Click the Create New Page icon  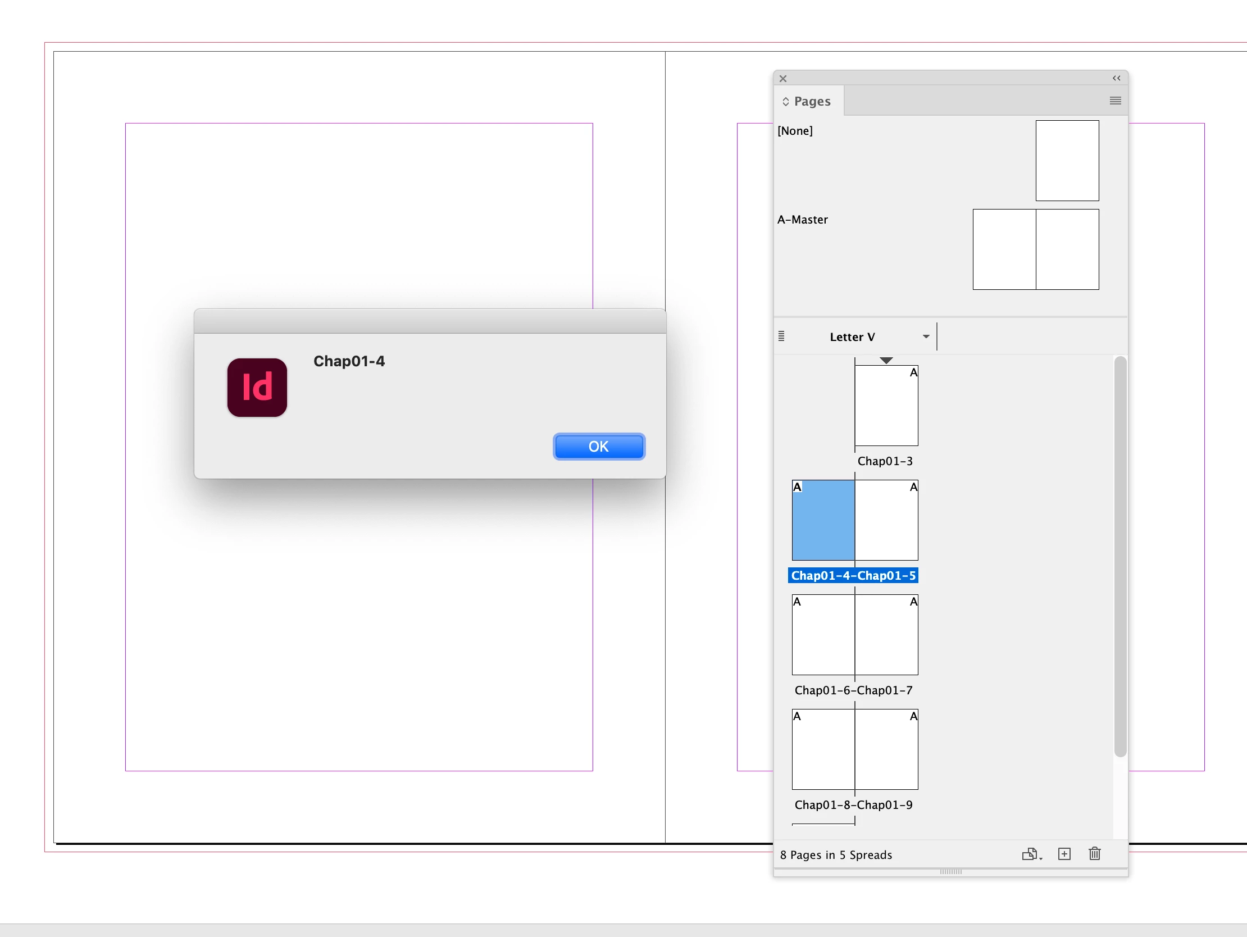coord(1064,854)
